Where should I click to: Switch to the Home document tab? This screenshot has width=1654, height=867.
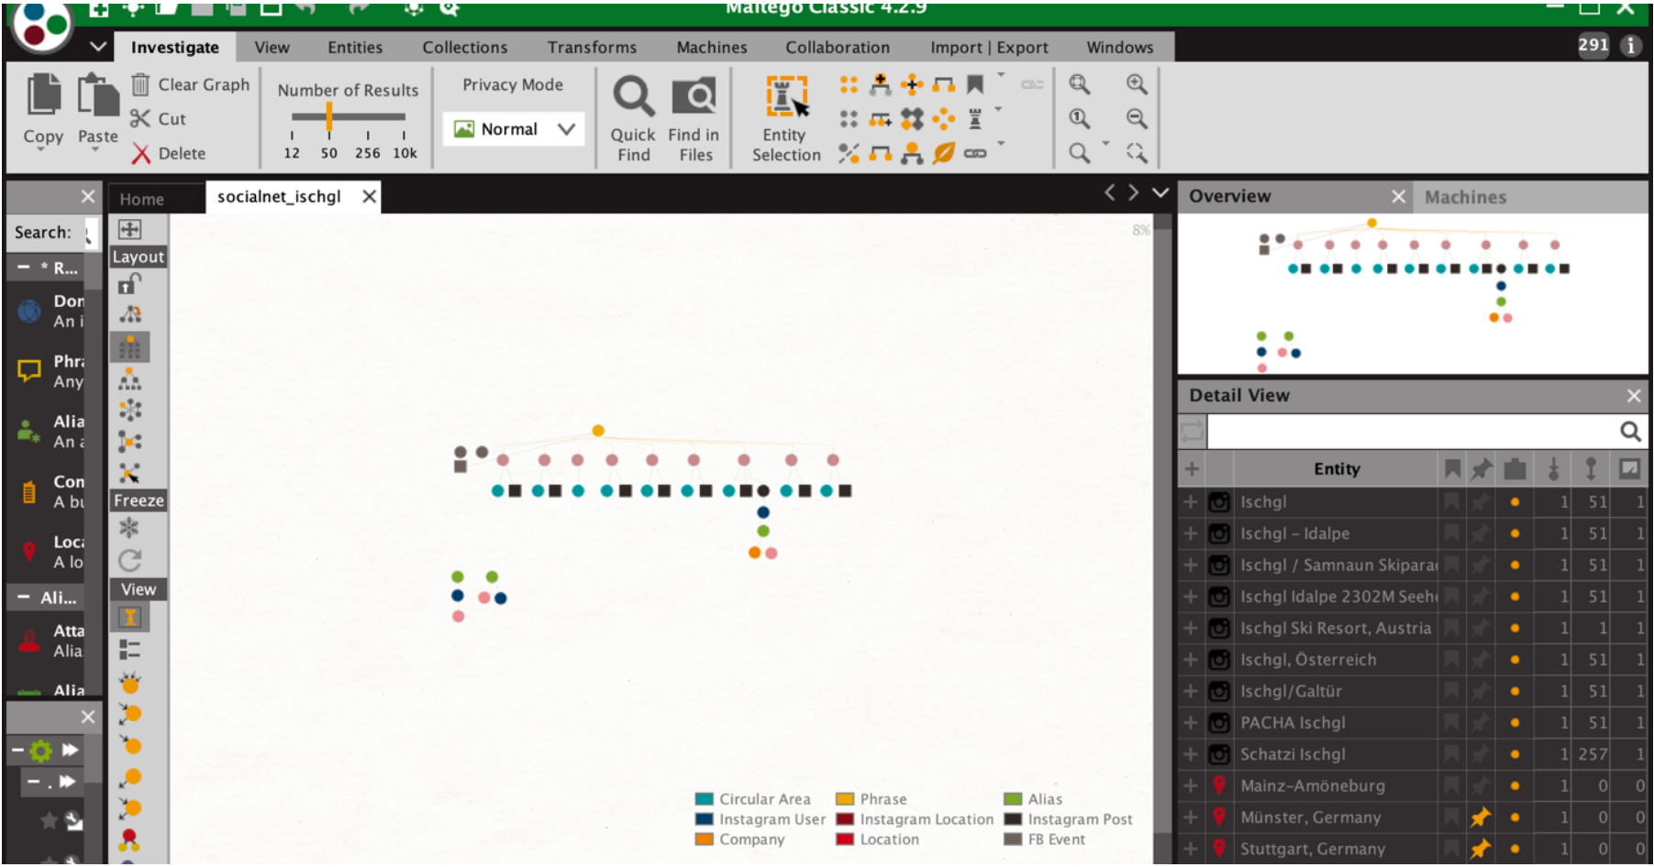pyautogui.click(x=142, y=199)
